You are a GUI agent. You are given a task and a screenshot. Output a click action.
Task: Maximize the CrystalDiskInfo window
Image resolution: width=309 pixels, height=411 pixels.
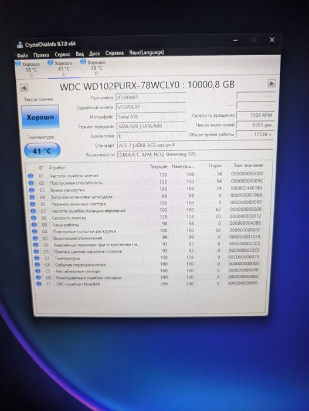pos(253,40)
